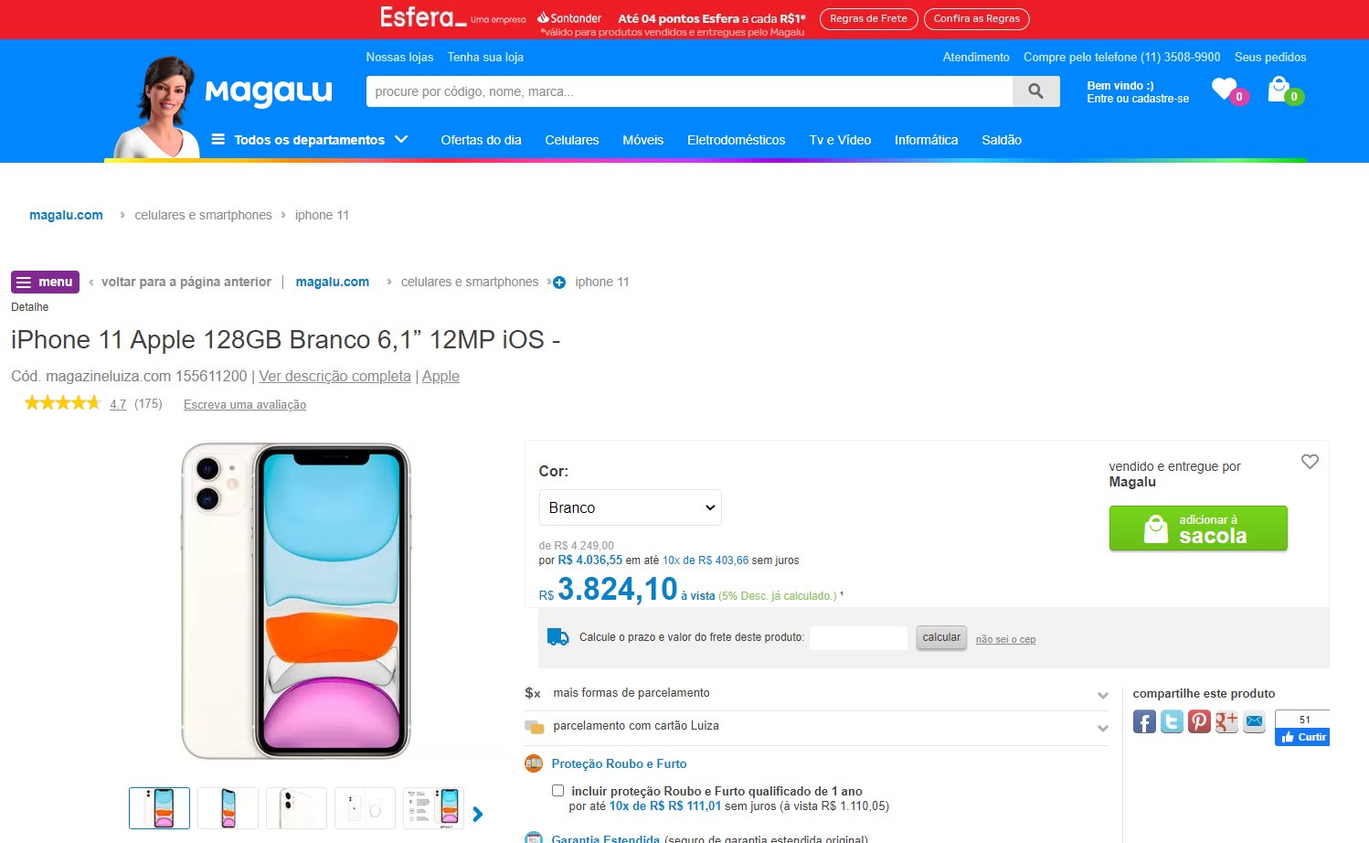Open Ver descrição completa link
Image resolution: width=1369 pixels, height=843 pixels.
334,376
